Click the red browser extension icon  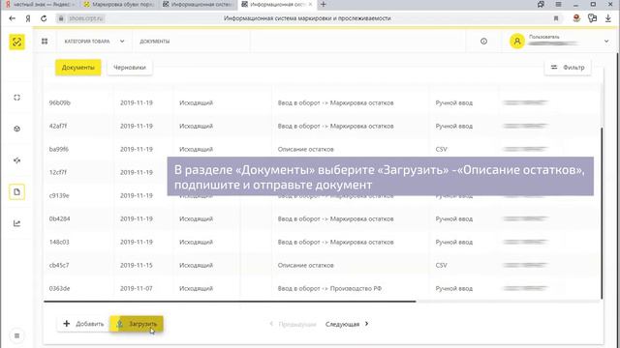(576, 18)
